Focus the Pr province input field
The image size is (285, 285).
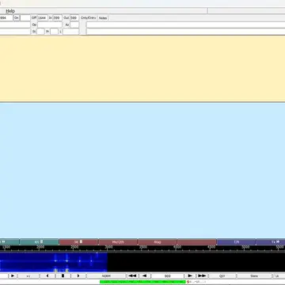pos(54,32)
